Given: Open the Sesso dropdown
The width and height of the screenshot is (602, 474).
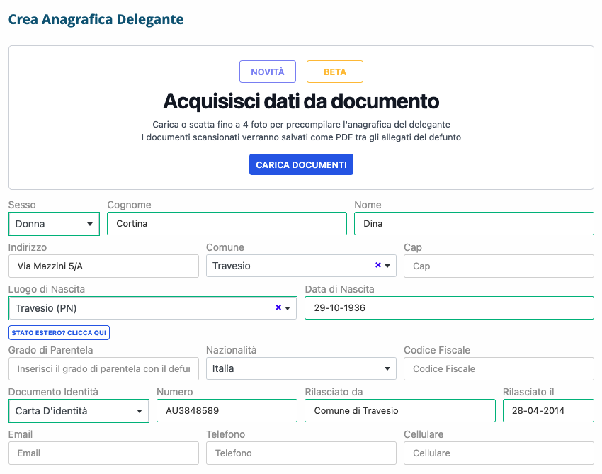Looking at the screenshot, I should [54, 224].
